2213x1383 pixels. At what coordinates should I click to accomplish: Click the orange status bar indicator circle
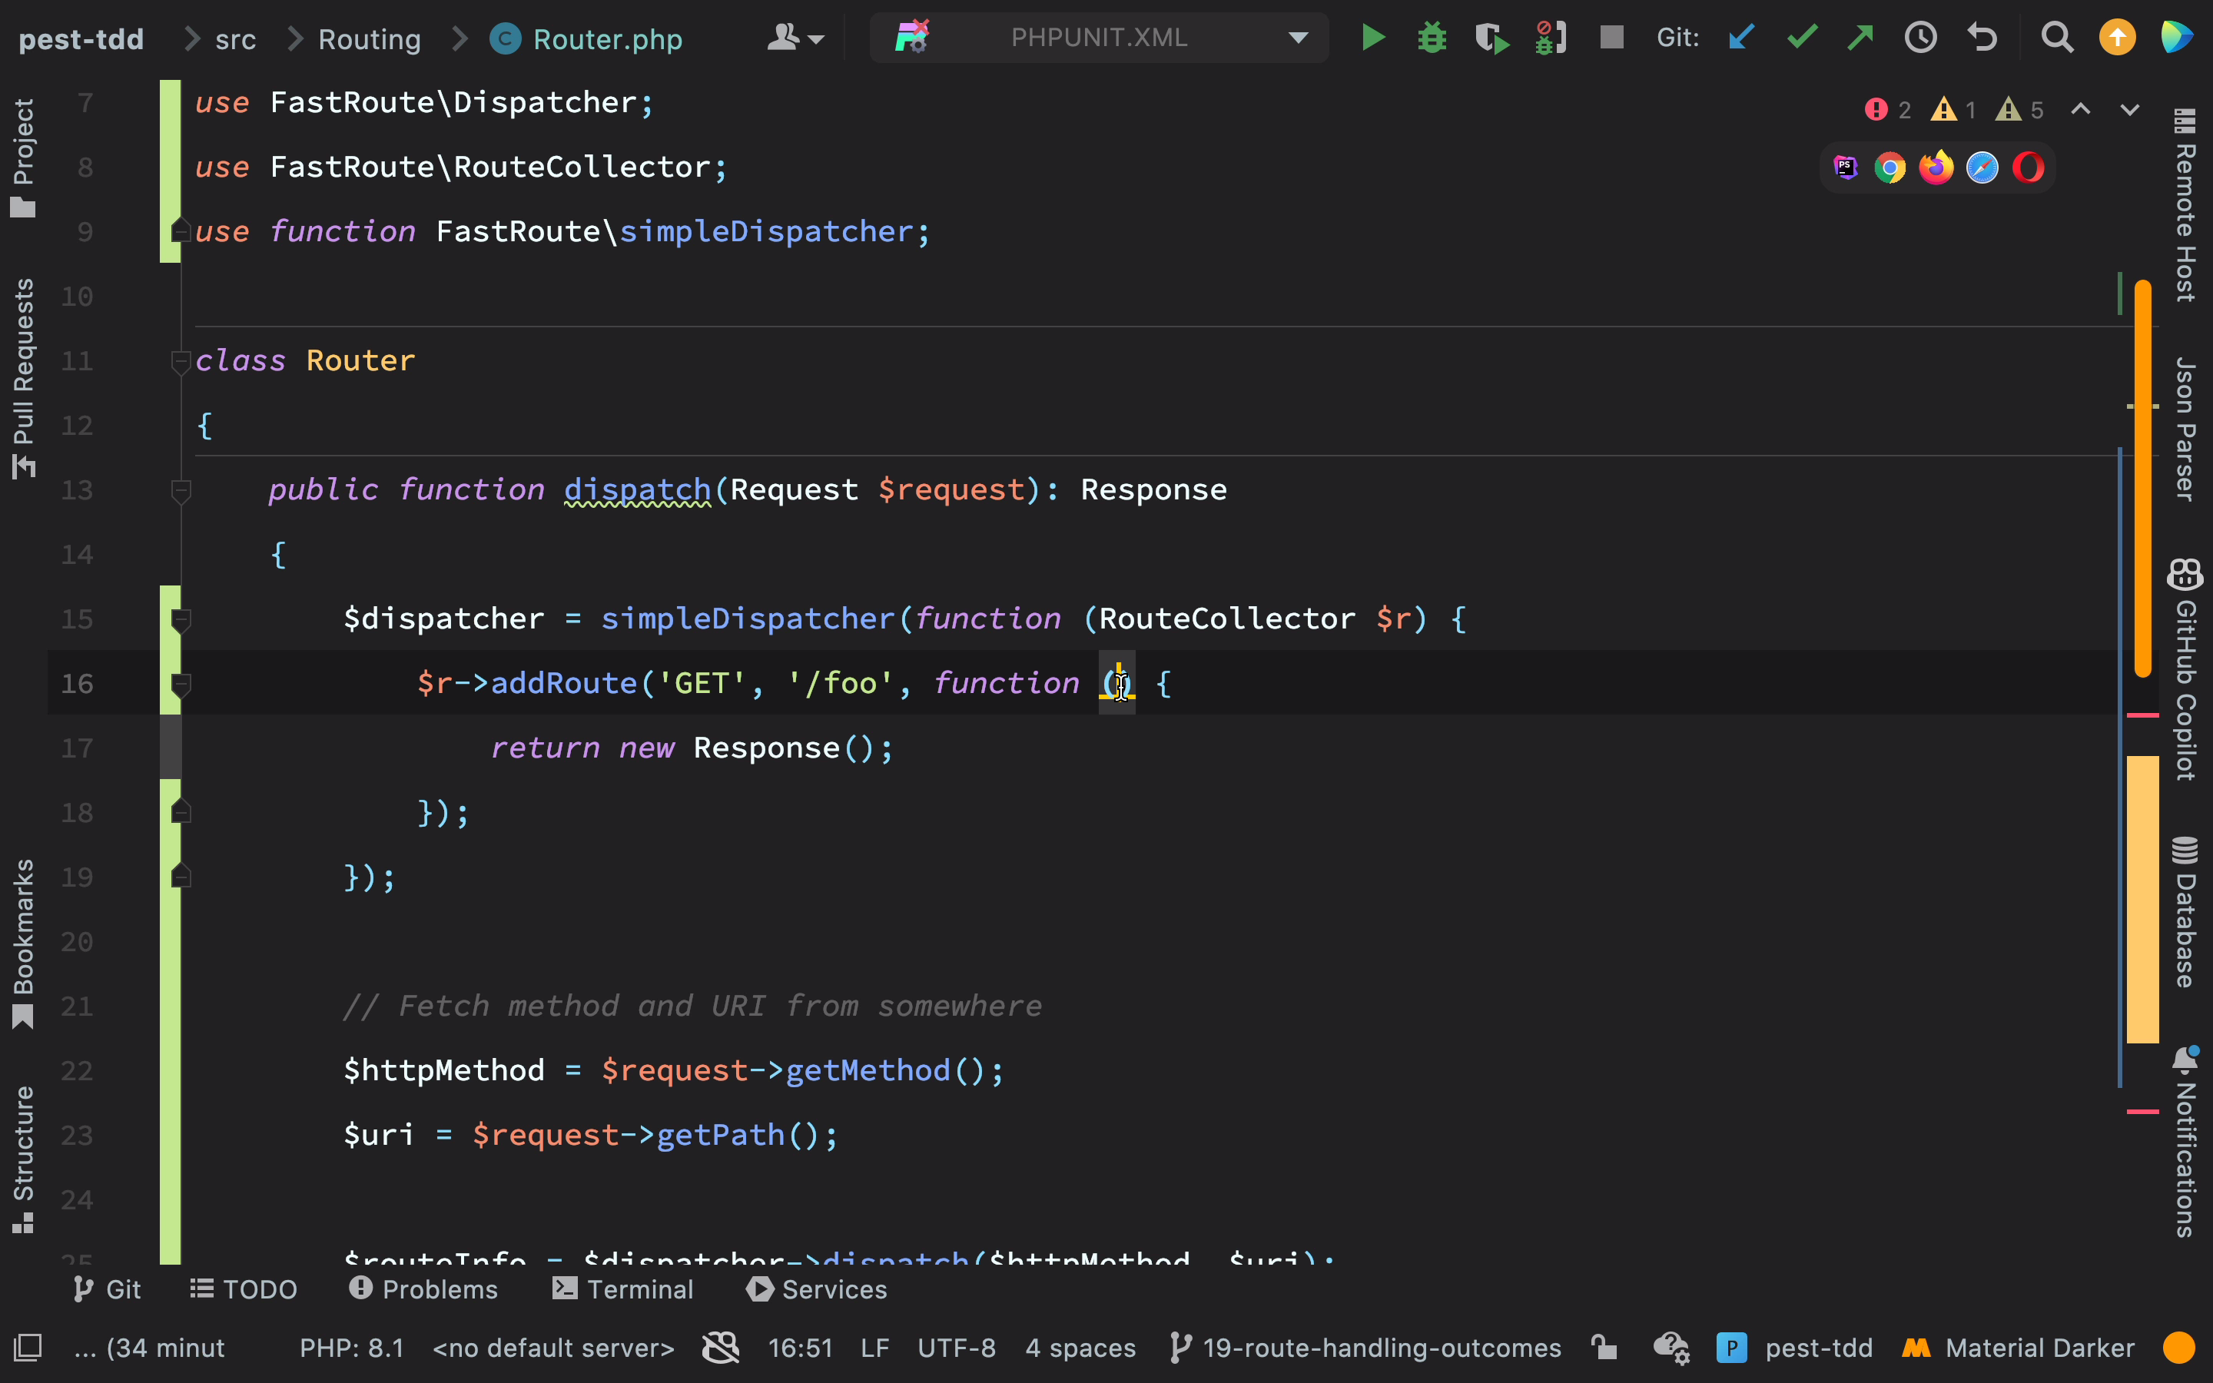[2179, 1348]
